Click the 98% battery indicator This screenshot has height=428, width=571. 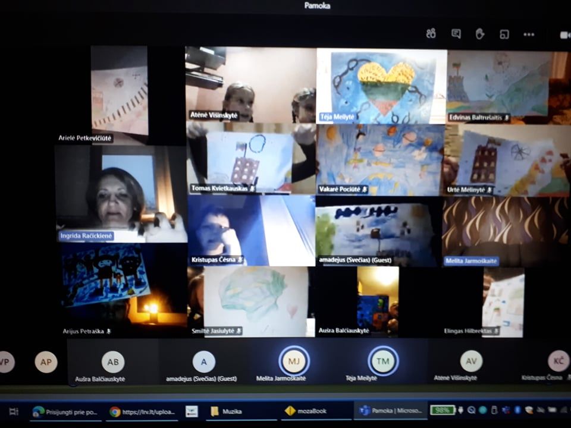tap(442, 410)
